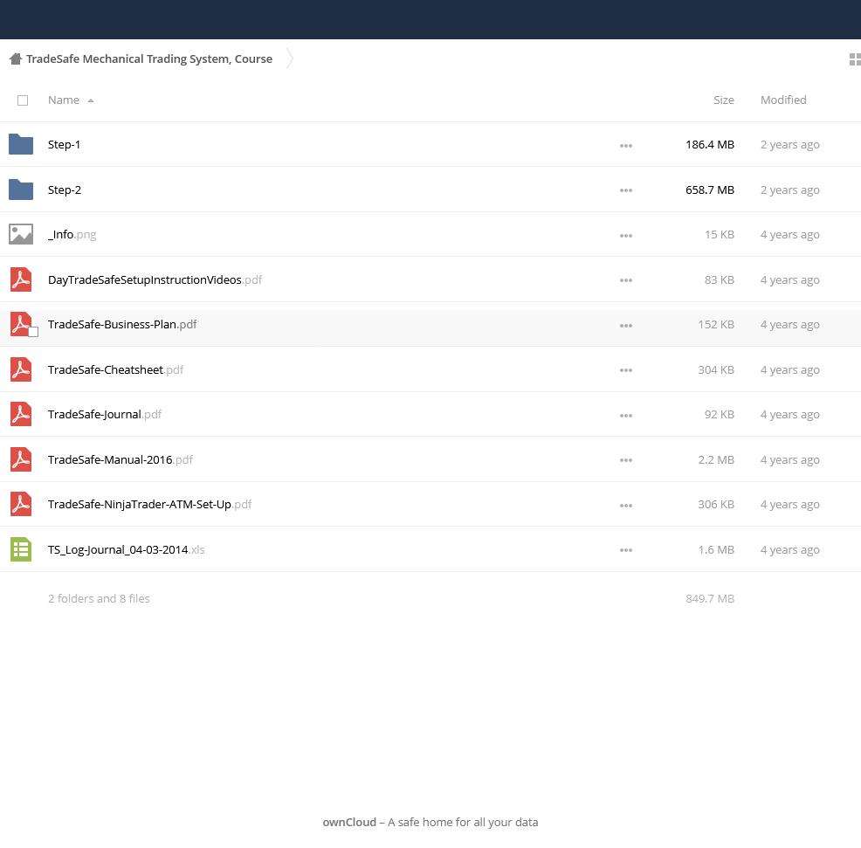Click PDF icon of DayTradeSafeSetupInstructionVideos

(21, 279)
